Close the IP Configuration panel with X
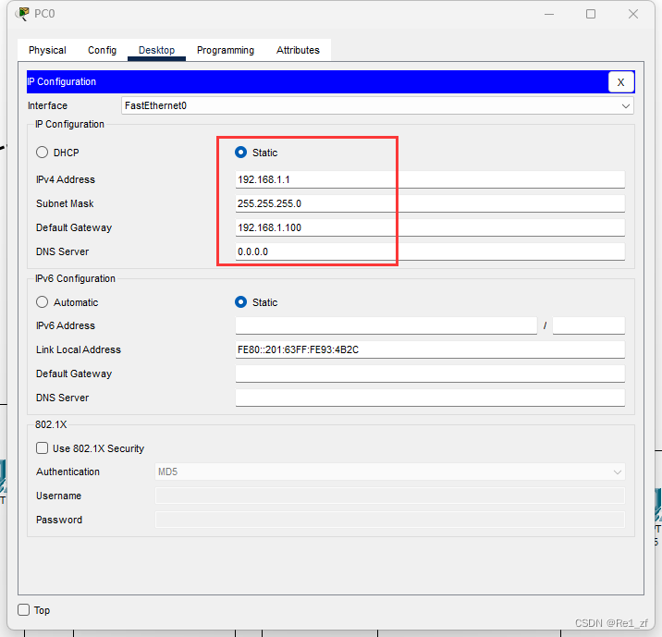This screenshot has width=662, height=637. [620, 82]
